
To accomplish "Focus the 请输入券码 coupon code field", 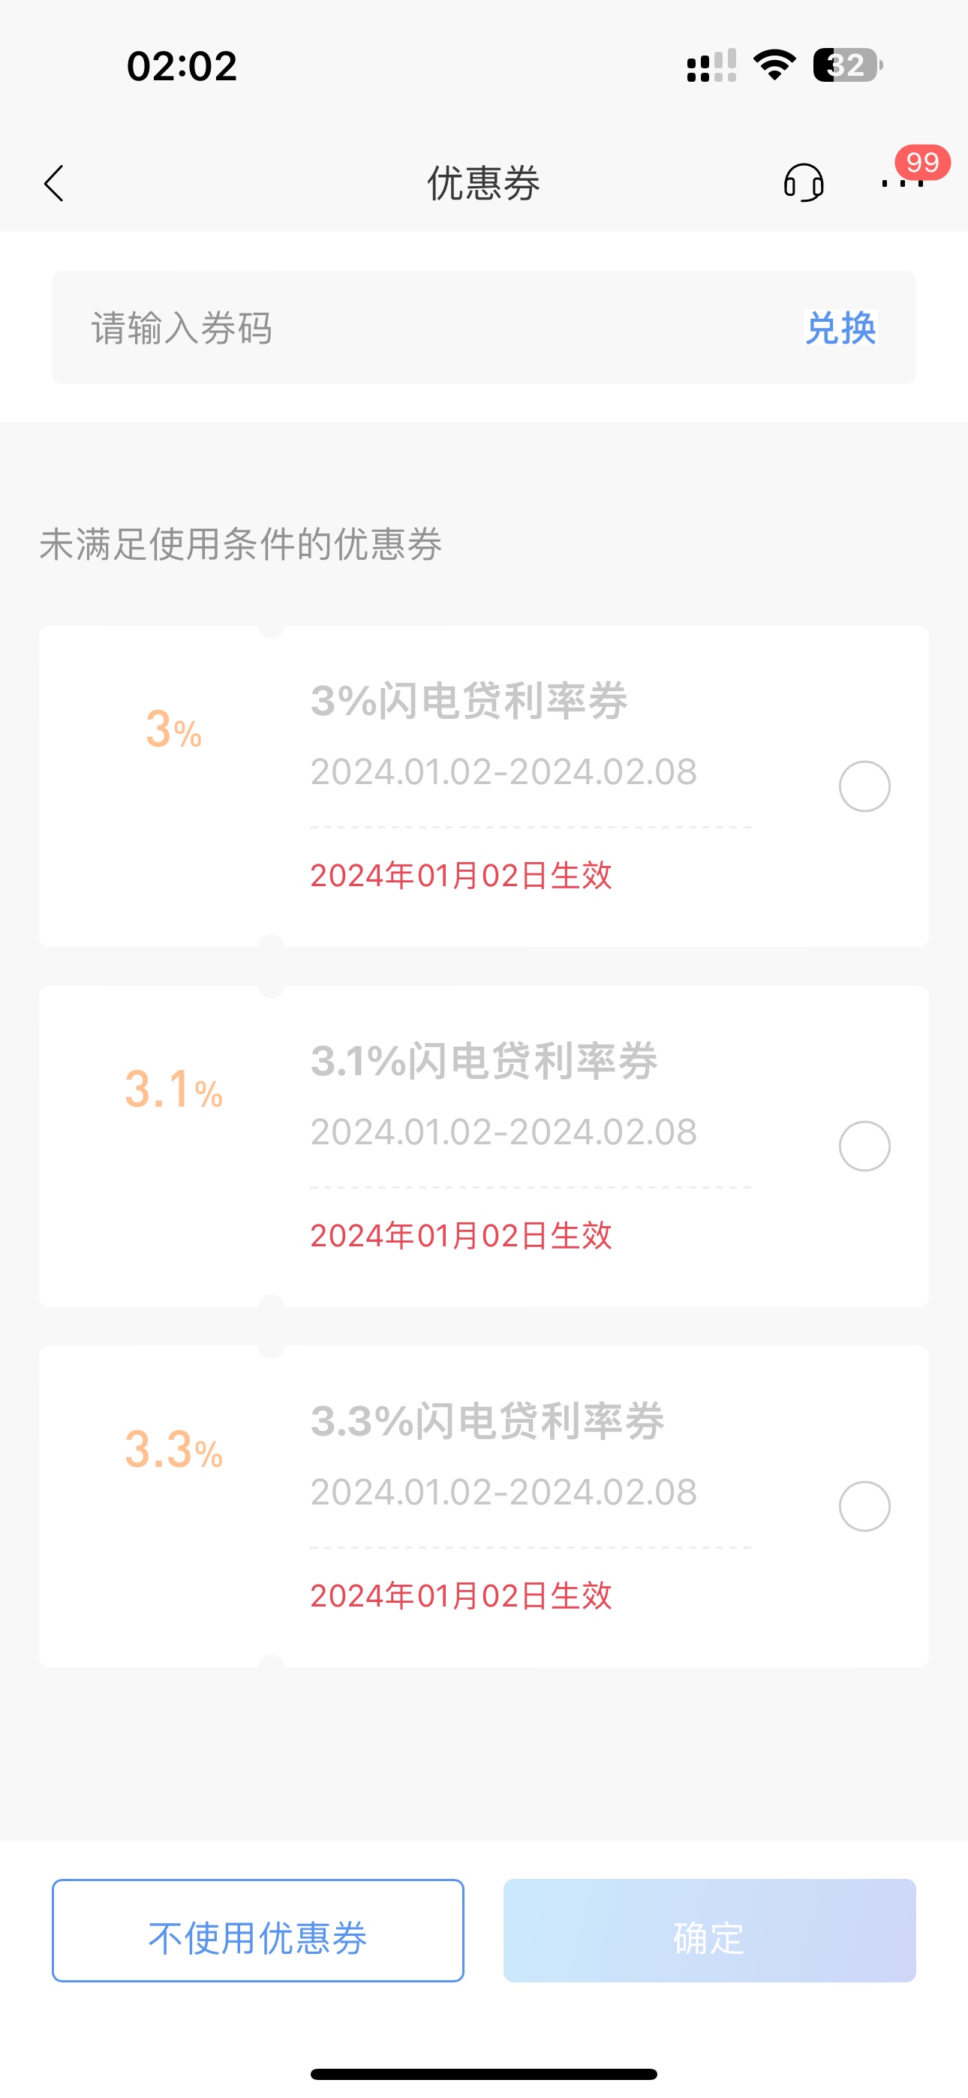I will coord(424,327).
